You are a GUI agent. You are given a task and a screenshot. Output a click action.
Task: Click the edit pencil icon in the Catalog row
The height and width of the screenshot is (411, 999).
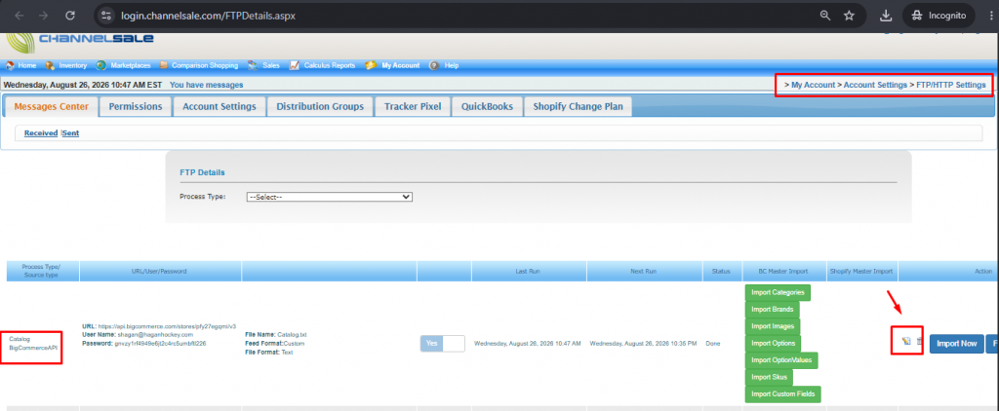click(x=906, y=342)
